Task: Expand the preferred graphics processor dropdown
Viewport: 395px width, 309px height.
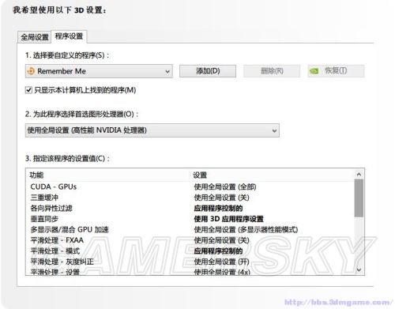Action: 152,130
